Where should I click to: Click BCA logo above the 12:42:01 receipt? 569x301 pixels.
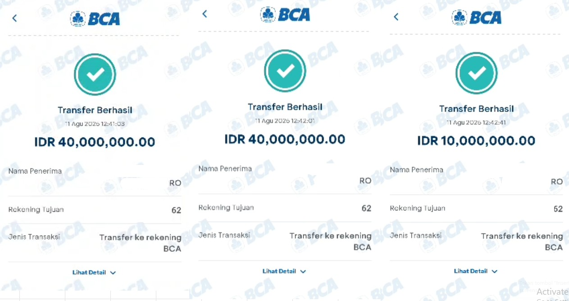pos(285,14)
